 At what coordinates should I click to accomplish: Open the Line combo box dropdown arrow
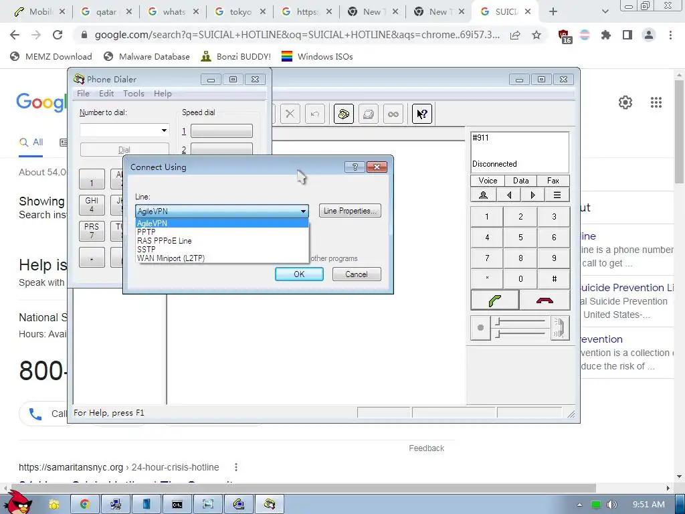point(303,211)
